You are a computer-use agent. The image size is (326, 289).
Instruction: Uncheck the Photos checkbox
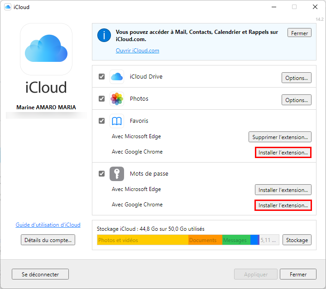pyautogui.click(x=102, y=99)
